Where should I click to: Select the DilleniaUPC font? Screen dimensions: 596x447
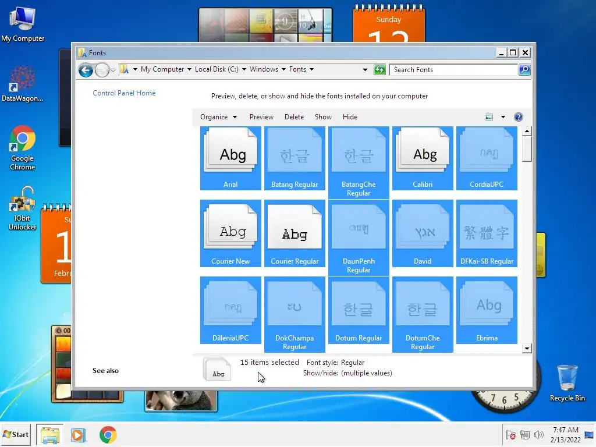(230, 310)
